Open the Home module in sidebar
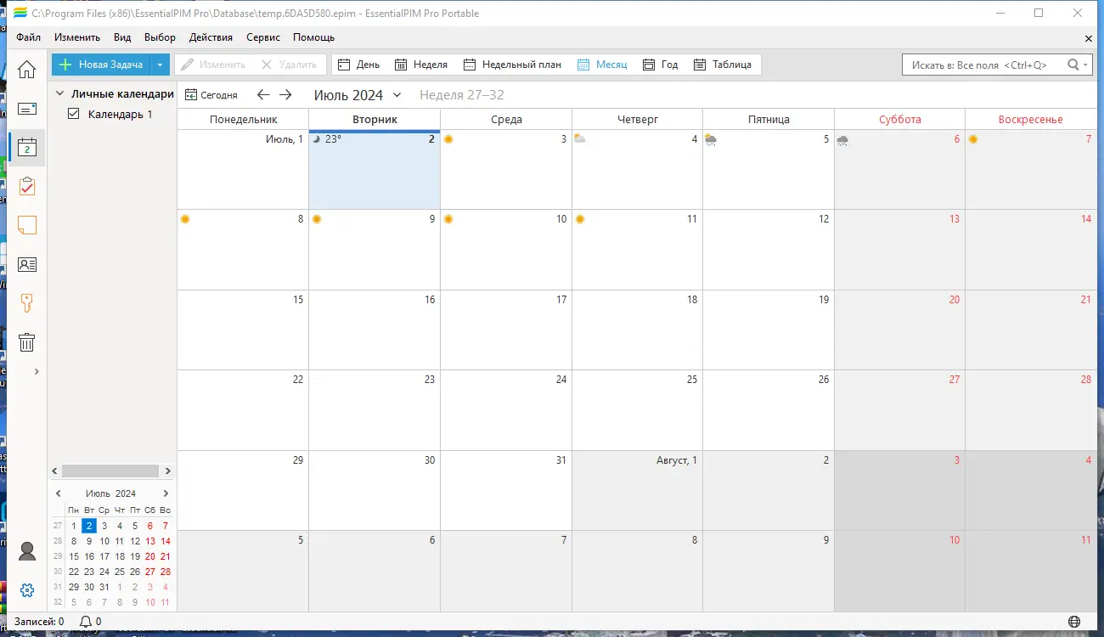Viewport: 1104px width, 637px height. pos(27,70)
